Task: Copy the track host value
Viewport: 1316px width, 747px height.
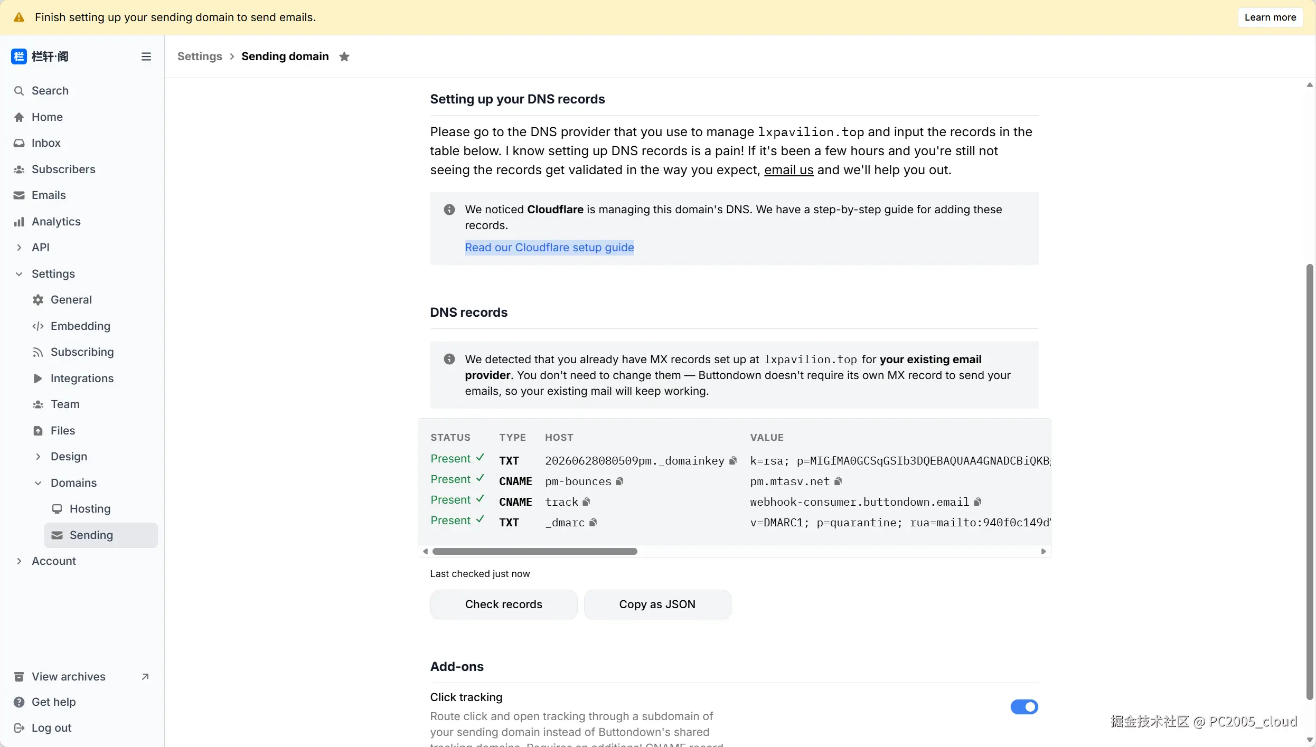Action: [x=586, y=502]
